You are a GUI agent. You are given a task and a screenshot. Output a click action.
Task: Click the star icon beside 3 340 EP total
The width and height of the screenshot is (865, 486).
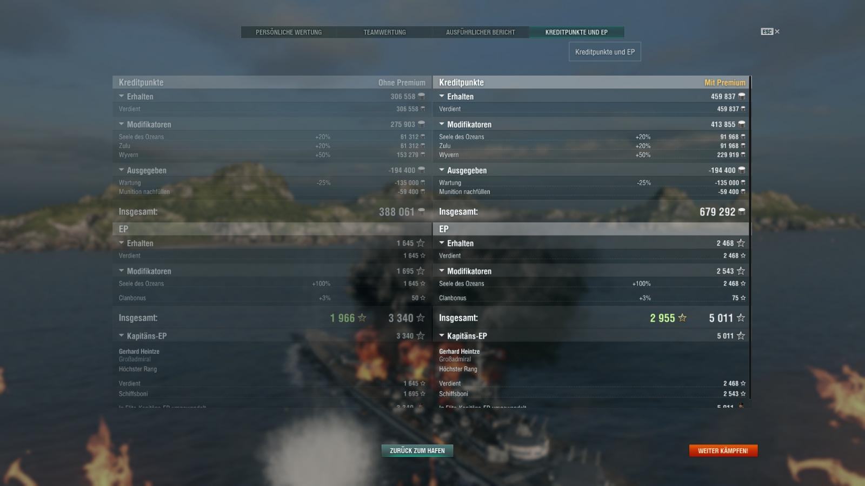[421, 318]
